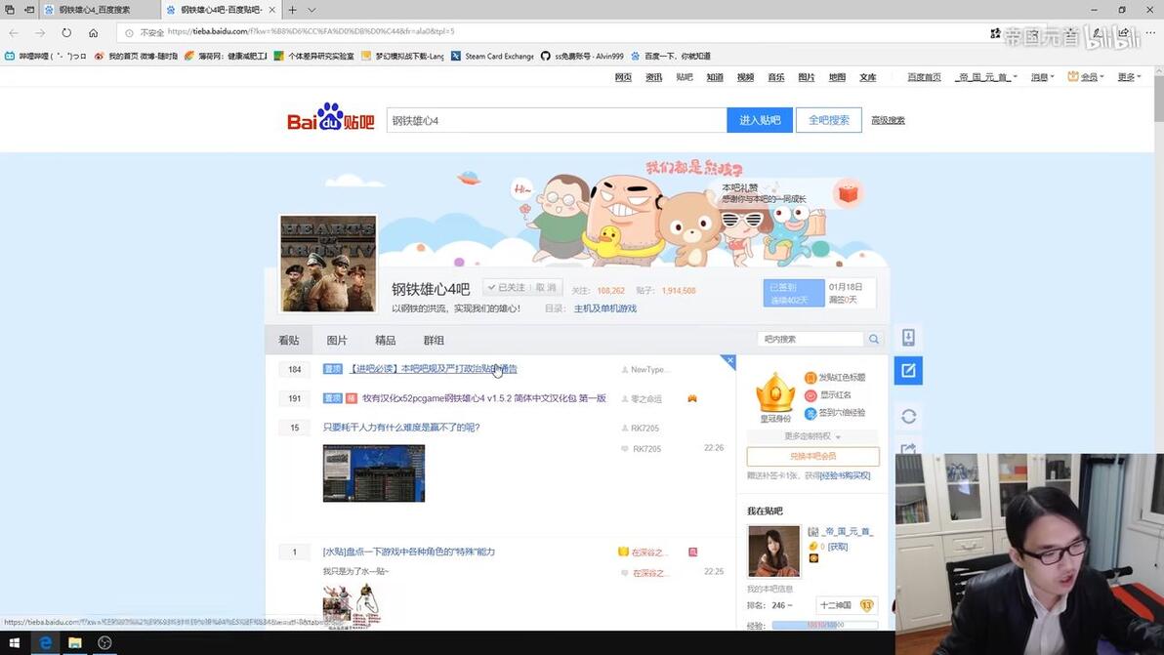Switch to the 图片 tab
The image size is (1164, 655).
click(x=337, y=341)
